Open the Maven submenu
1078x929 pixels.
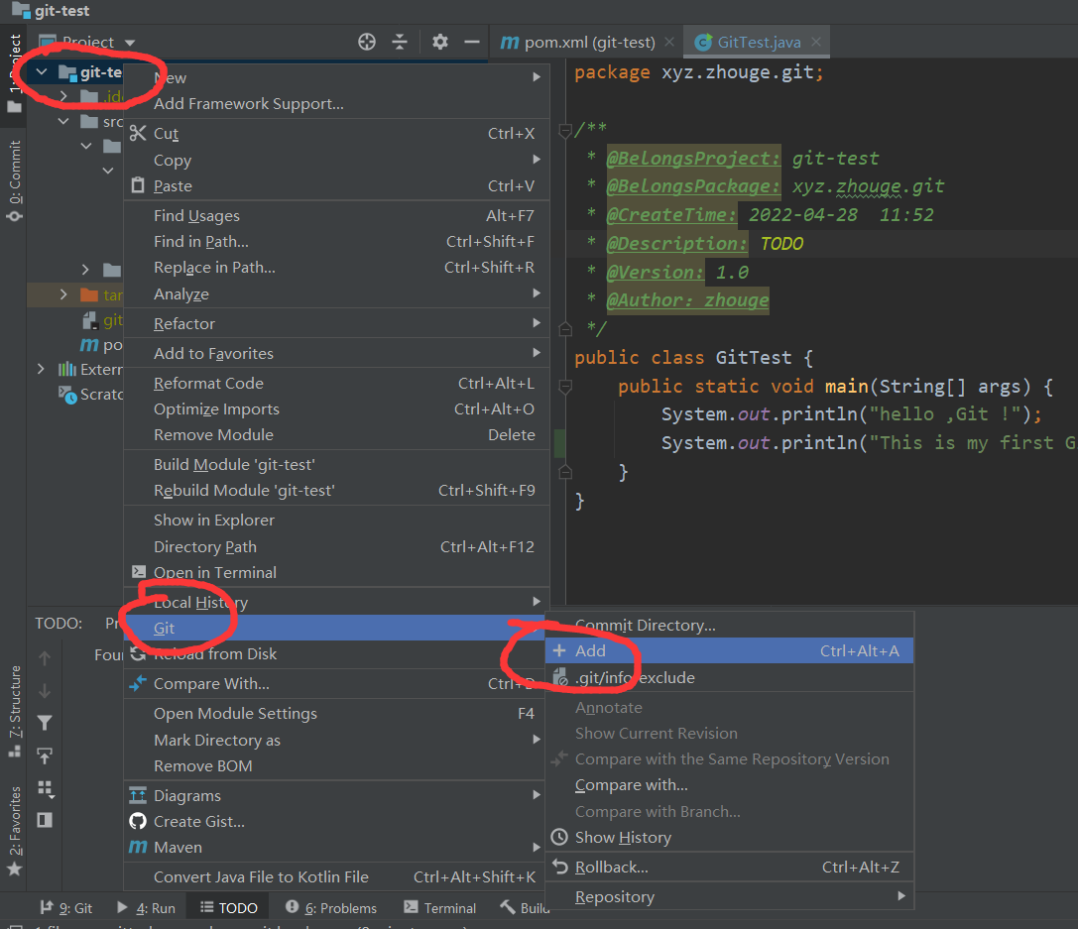coord(336,848)
